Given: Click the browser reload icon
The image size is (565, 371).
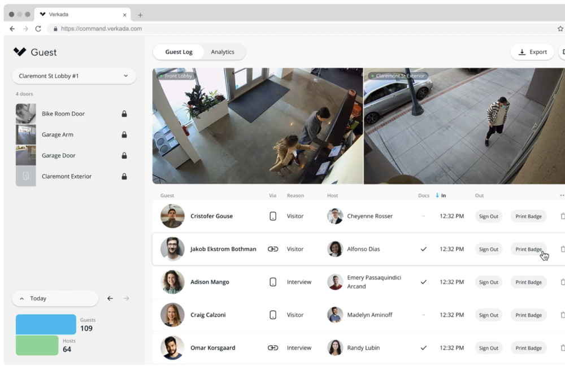Looking at the screenshot, I should (x=38, y=29).
